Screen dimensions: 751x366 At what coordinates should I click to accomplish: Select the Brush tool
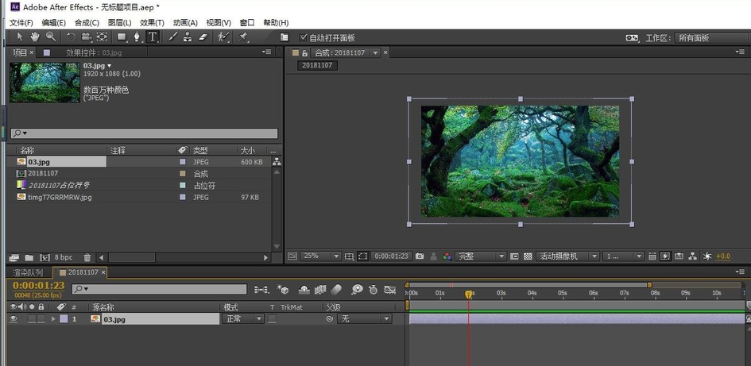tap(173, 37)
